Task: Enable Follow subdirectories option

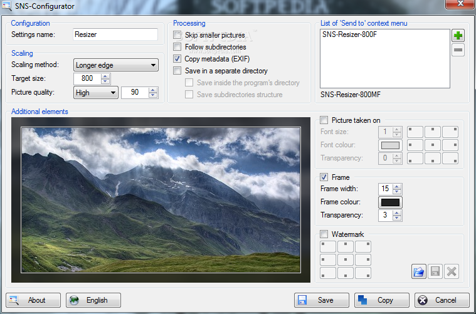Action: 177,47
